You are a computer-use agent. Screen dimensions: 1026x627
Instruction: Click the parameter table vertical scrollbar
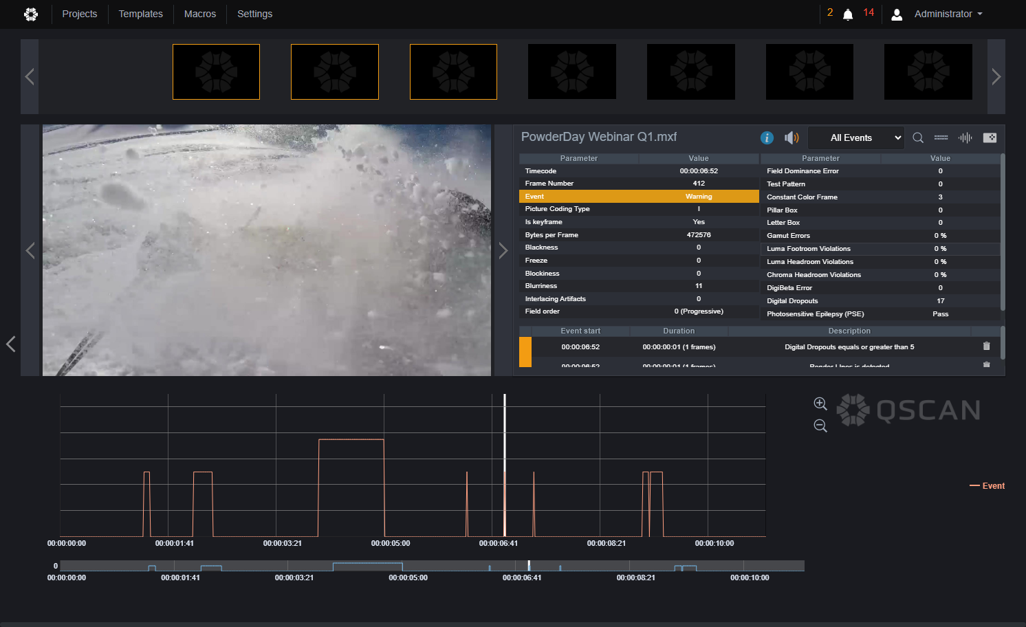(x=1003, y=234)
